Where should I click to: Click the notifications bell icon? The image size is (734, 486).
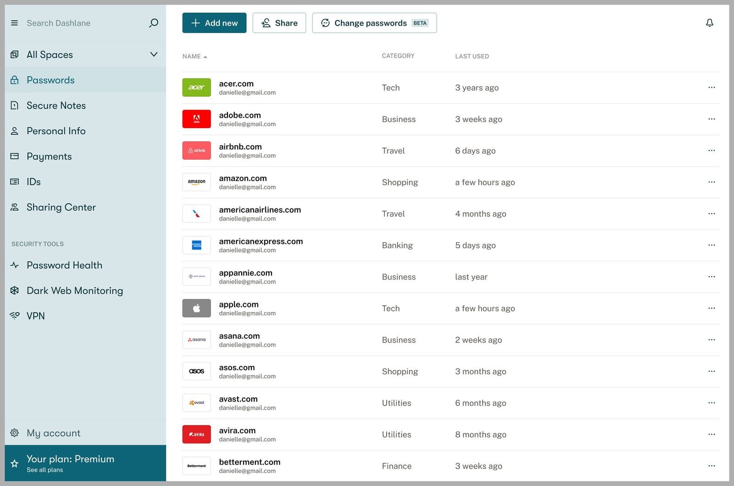[709, 23]
